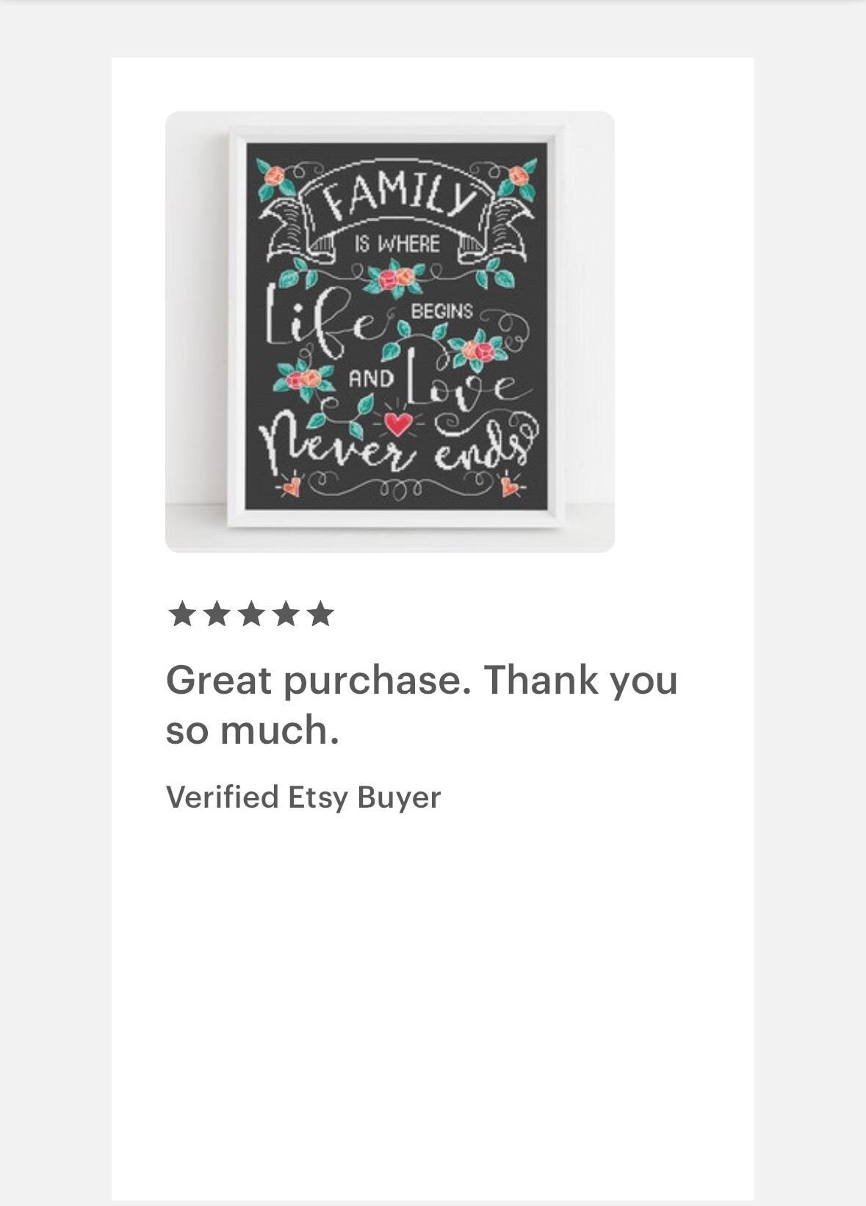Image resolution: width=866 pixels, height=1206 pixels.
Task: Click the 'IS WHERE' text in the artwork
Action: [x=397, y=244]
